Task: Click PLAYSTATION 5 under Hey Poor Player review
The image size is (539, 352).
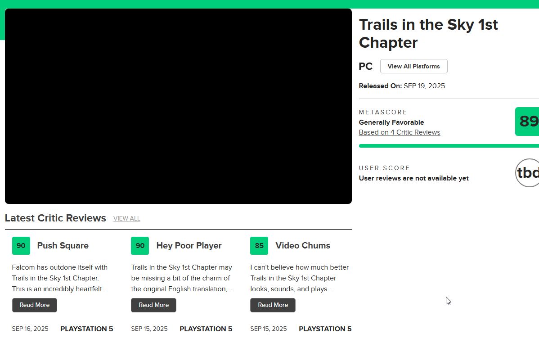Action: point(206,329)
